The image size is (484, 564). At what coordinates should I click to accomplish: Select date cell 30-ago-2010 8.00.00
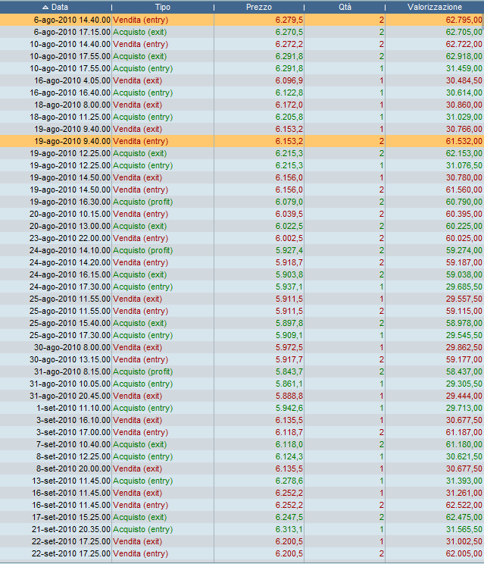[72, 347]
